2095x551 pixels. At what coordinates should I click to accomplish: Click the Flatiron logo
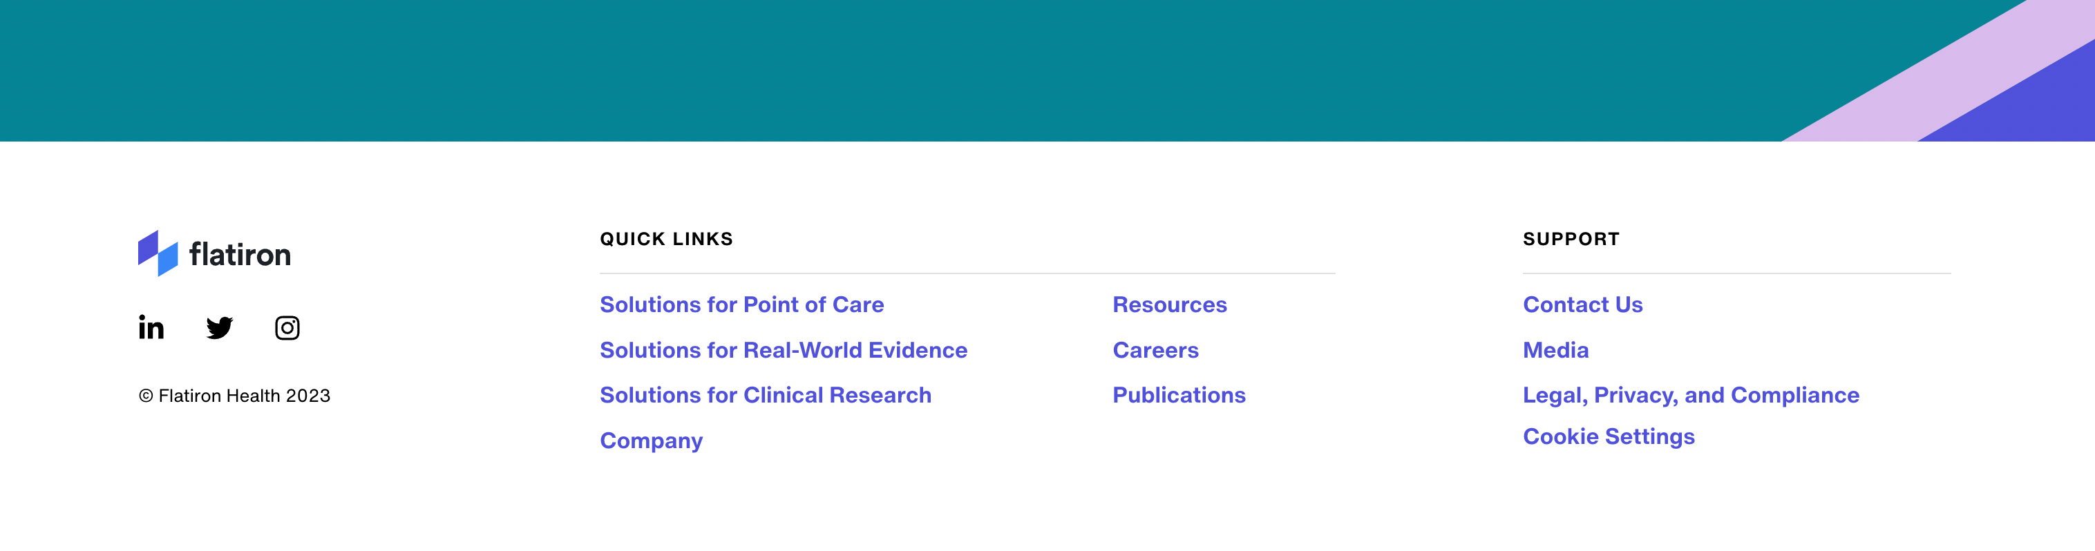coord(214,253)
